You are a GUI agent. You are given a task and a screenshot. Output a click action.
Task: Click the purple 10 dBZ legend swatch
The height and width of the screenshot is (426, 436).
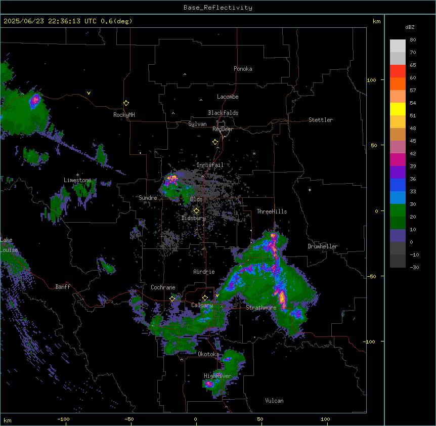tap(398, 236)
